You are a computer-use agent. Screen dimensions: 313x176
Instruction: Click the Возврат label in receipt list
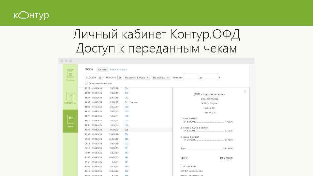click(134, 102)
